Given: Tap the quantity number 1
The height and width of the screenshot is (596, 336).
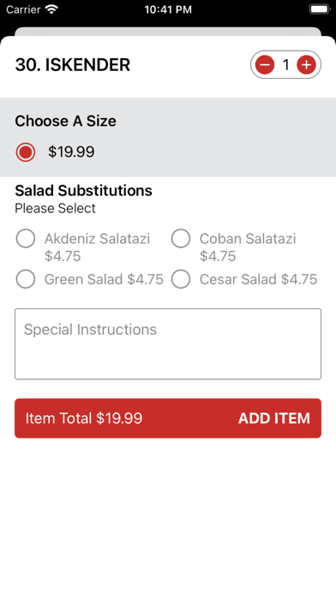Looking at the screenshot, I should click(x=285, y=65).
